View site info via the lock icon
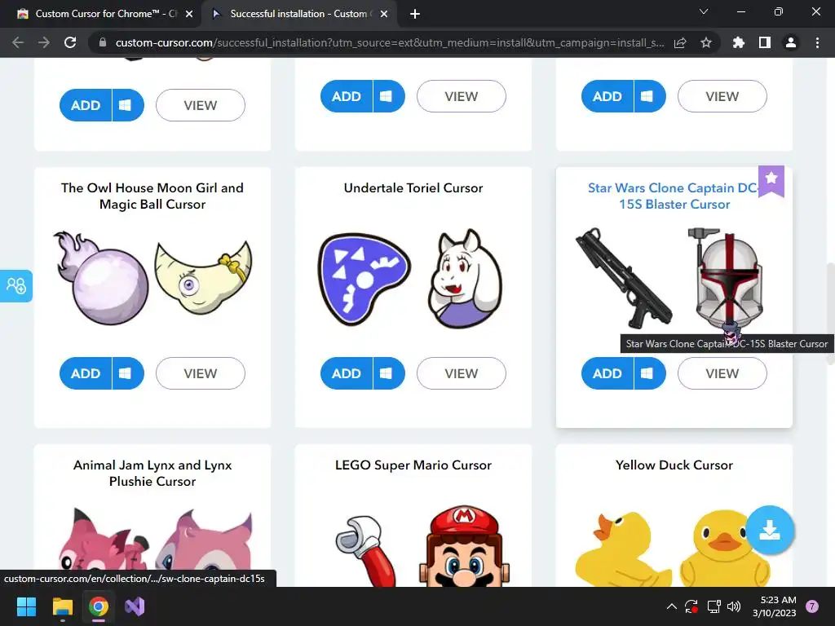The width and height of the screenshot is (835, 626). 103,42
